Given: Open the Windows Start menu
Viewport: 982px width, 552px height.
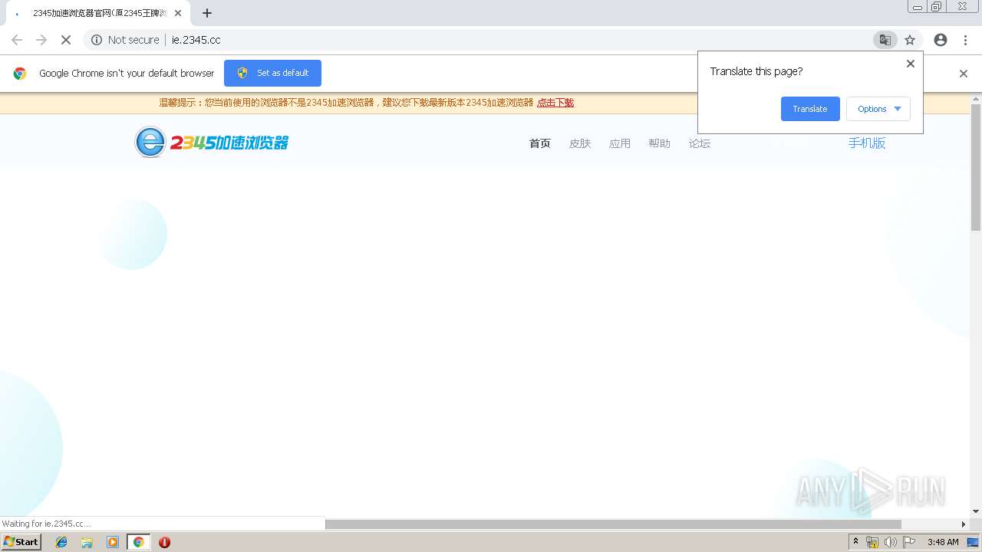Looking at the screenshot, I should (x=21, y=542).
